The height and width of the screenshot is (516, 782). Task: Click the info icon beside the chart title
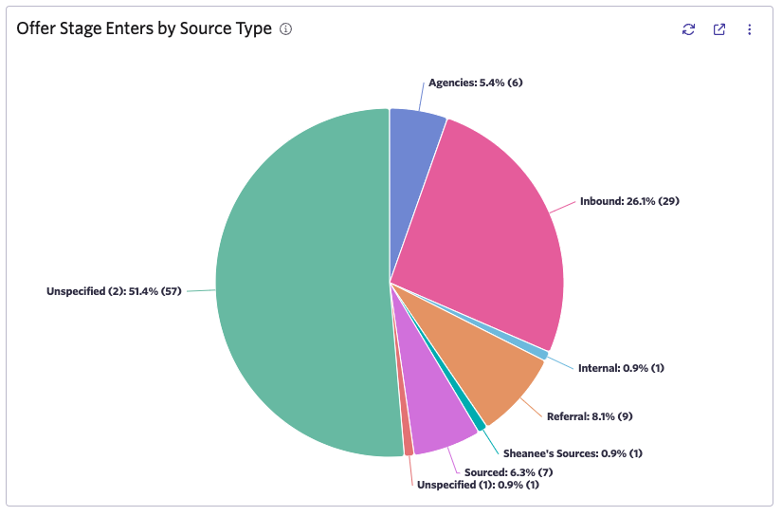285,29
